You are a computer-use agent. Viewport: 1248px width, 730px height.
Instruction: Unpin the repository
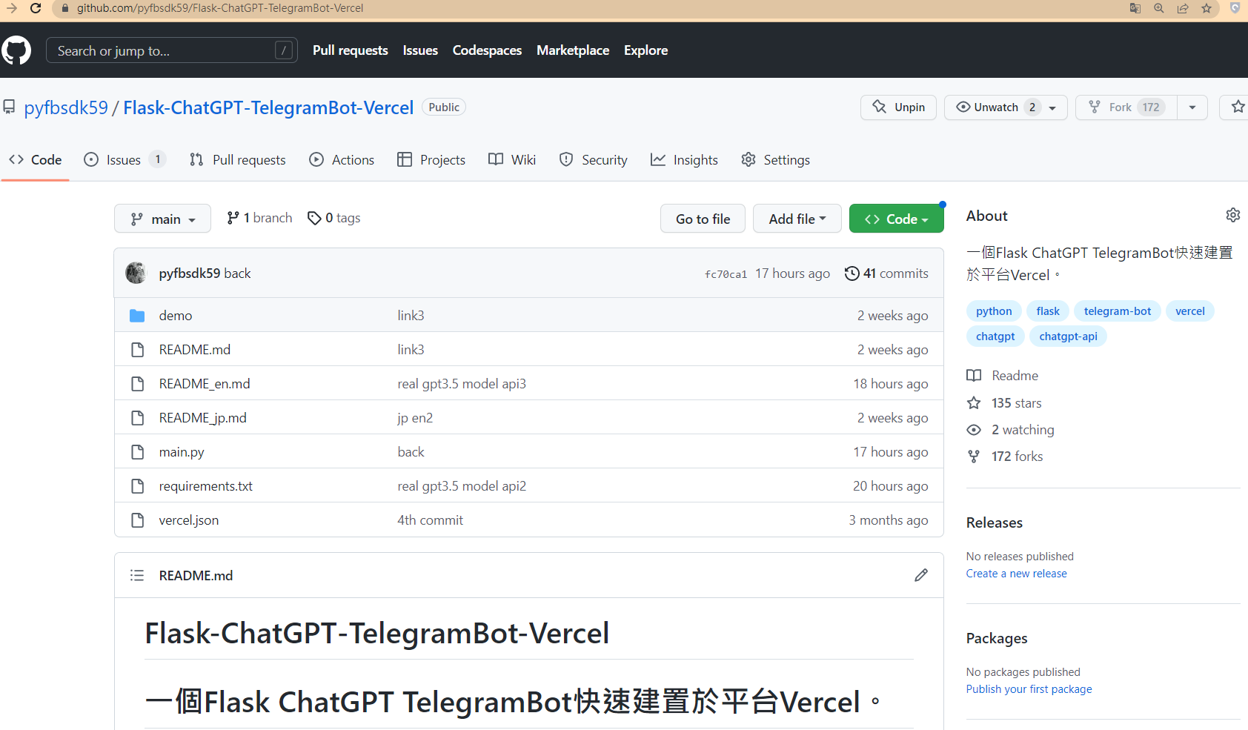[x=898, y=107]
